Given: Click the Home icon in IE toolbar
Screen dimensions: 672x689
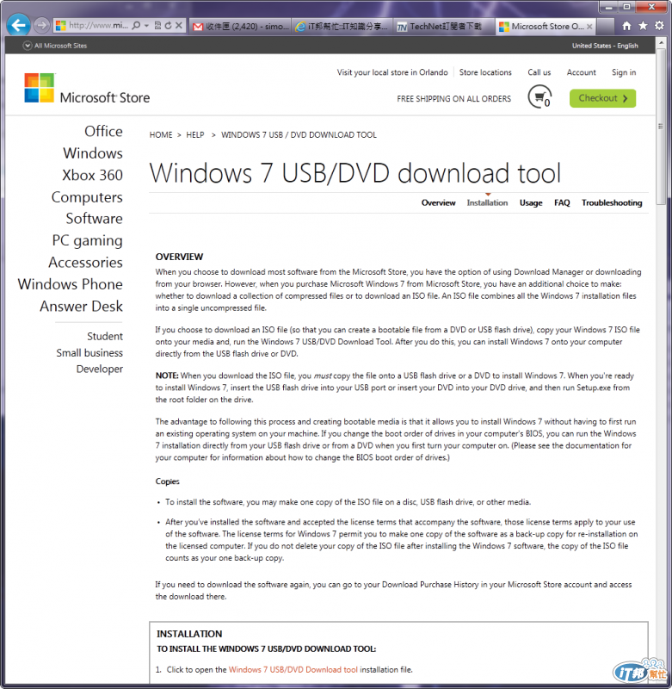Looking at the screenshot, I should tap(626, 26).
